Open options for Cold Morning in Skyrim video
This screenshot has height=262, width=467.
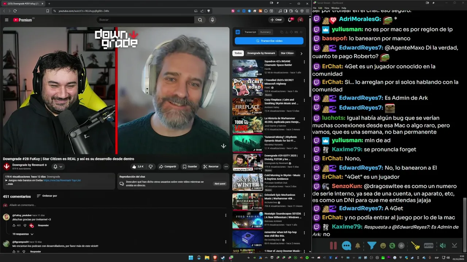(x=304, y=176)
